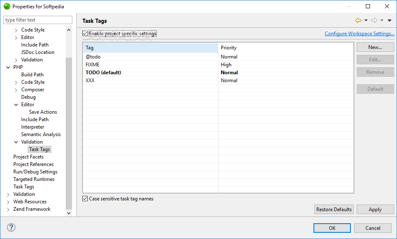Viewport: 397px width, 239px height.
Task: Open the view menu triangle icon
Action: pos(390,21)
